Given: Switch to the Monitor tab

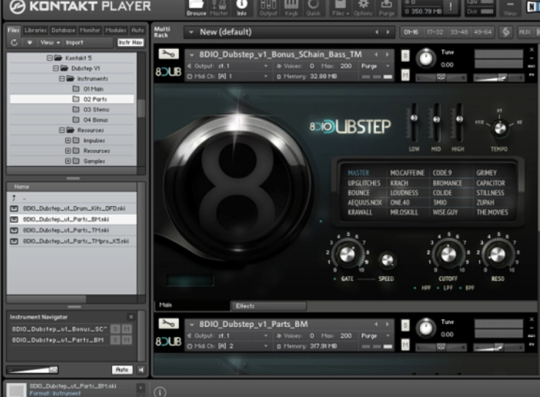Looking at the screenshot, I should [89, 30].
